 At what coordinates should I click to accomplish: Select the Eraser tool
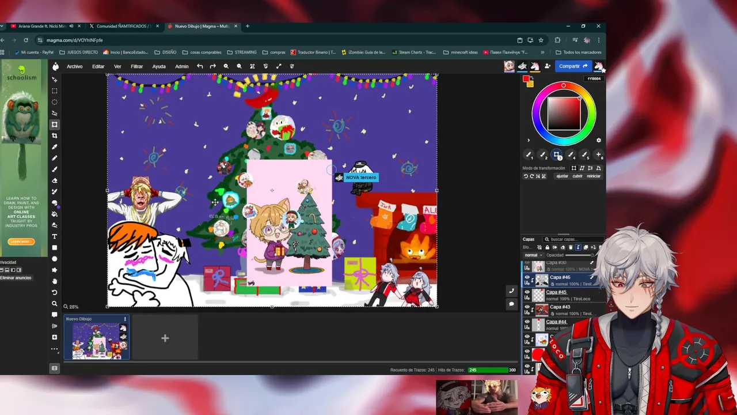coord(55,180)
